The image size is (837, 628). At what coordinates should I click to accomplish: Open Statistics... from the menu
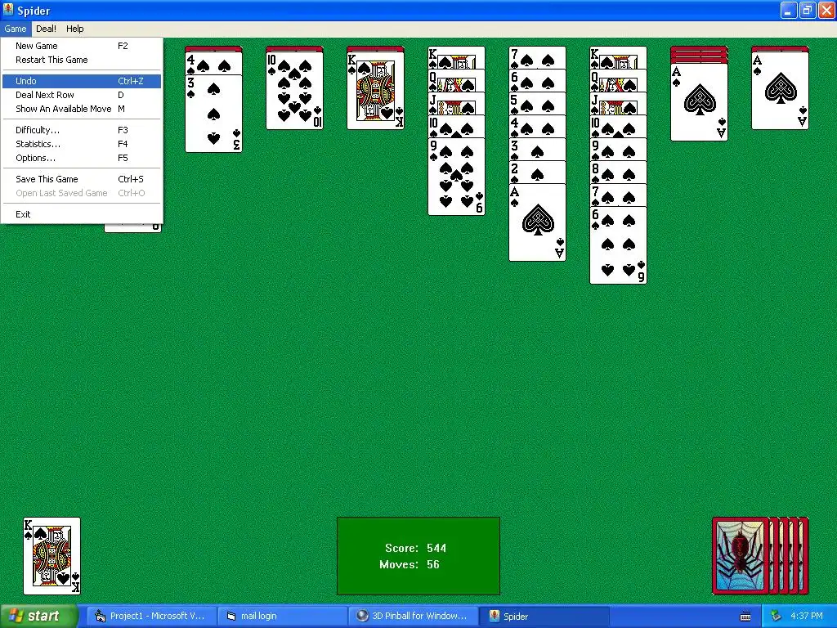(x=82, y=144)
